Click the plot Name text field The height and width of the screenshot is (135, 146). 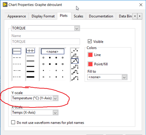tap(46, 42)
